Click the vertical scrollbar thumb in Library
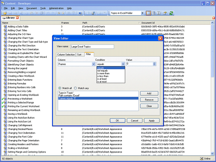 coord(212,51)
